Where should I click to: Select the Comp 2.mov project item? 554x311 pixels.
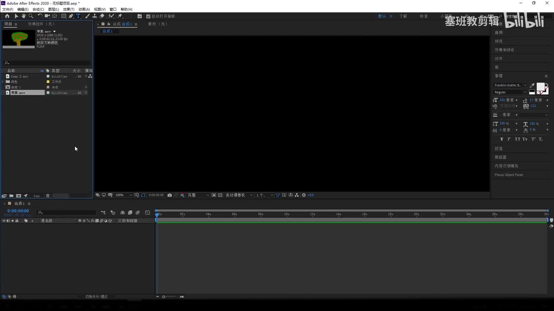click(x=19, y=76)
